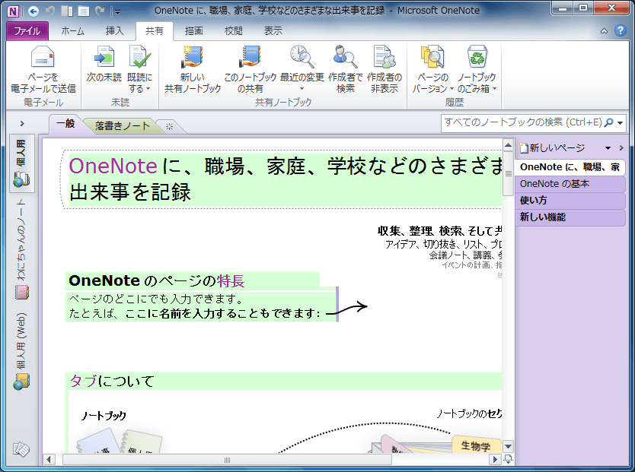Switch to the 挿入 ribbon tab
The height and width of the screenshot is (472, 635).
(115, 30)
